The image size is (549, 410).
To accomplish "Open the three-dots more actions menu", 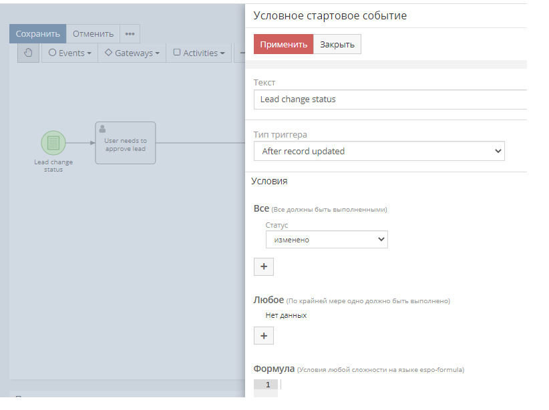I will [x=130, y=34].
